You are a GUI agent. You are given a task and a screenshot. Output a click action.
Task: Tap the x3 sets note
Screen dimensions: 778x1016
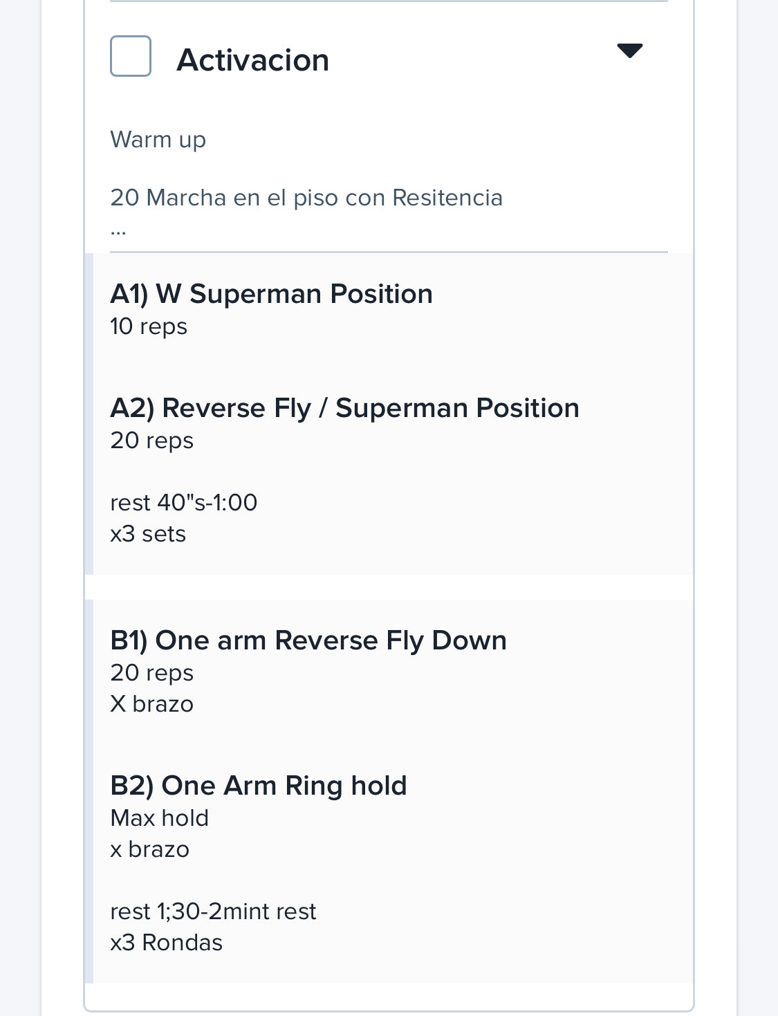click(148, 534)
